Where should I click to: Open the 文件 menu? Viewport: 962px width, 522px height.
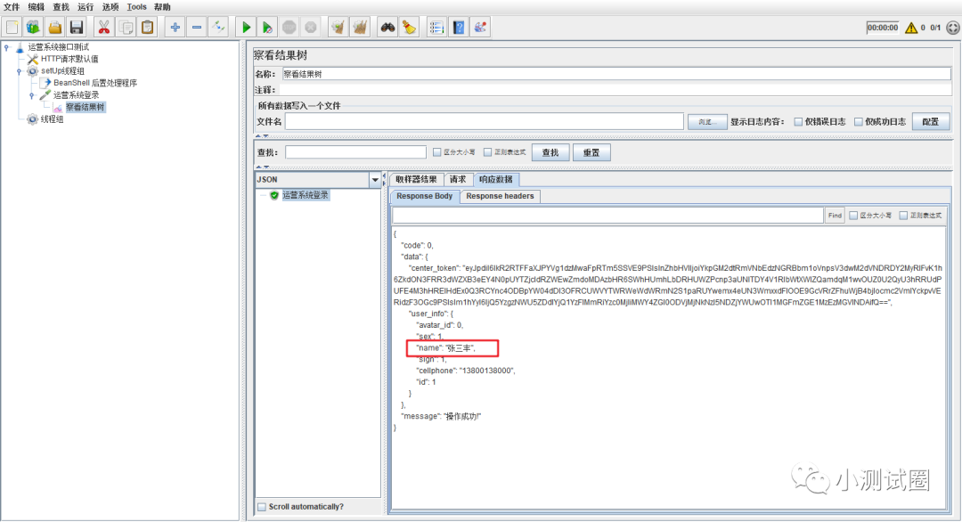click(x=12, y=7)
